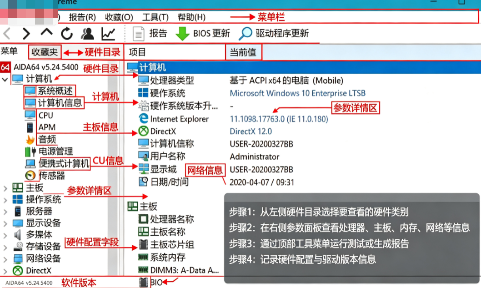Collapse the 计算机 tree node

[5, 80]
